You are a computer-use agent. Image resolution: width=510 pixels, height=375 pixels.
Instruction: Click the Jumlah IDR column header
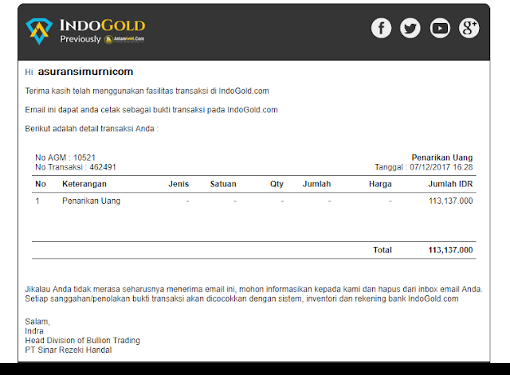tap(450, 184)
